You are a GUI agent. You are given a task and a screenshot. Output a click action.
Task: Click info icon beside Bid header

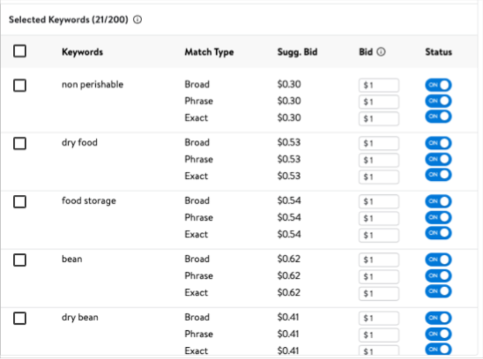pyautogui.click(x=381, y=52)
